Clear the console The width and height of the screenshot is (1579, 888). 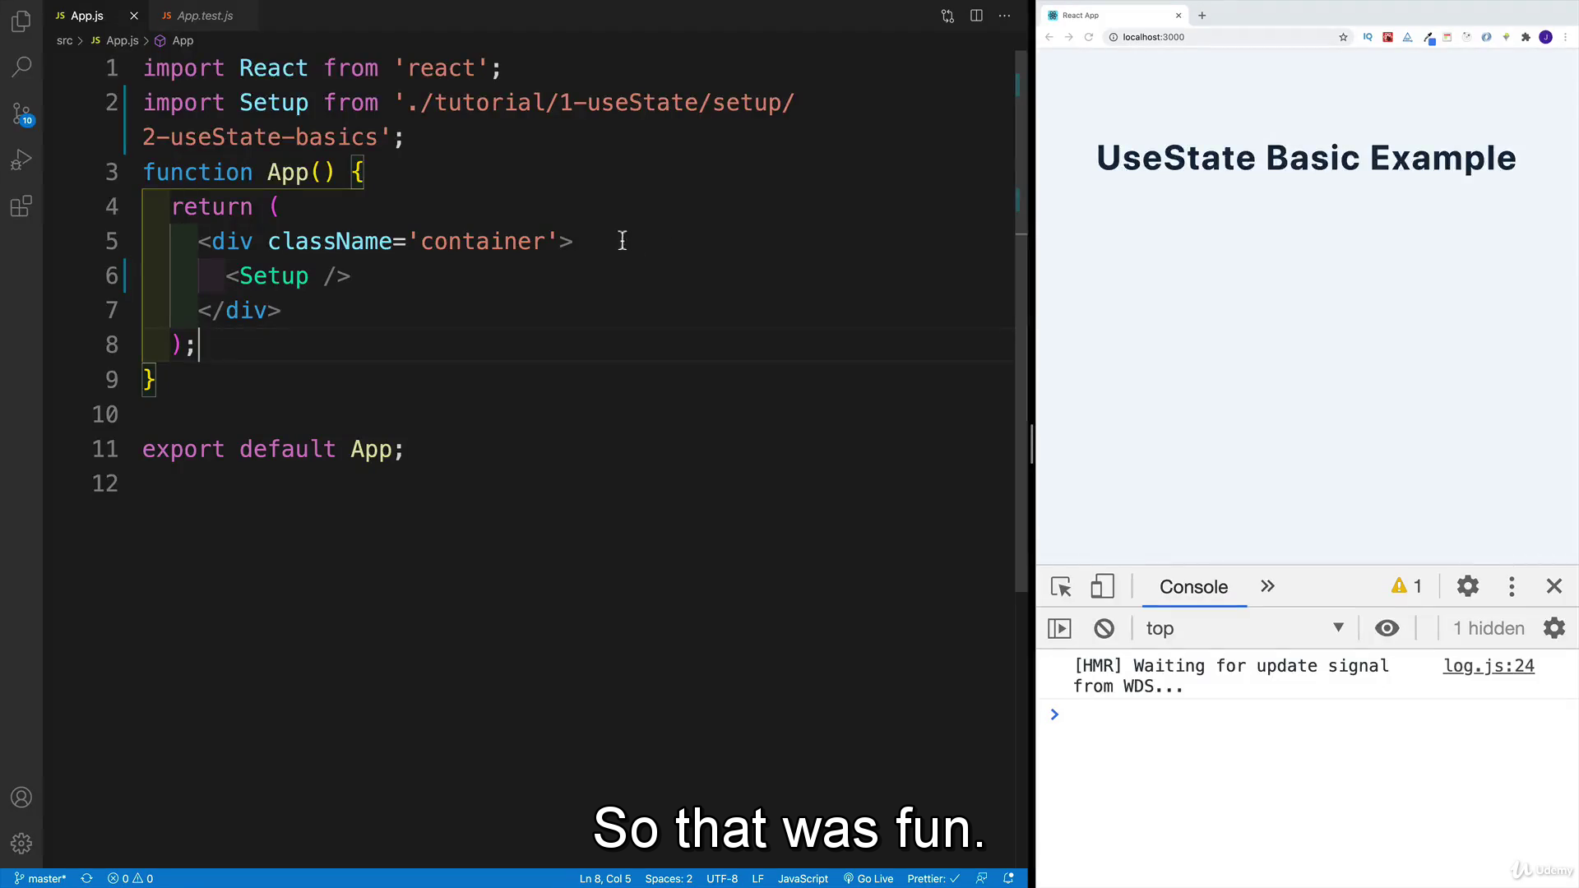tap(1104, 628)
